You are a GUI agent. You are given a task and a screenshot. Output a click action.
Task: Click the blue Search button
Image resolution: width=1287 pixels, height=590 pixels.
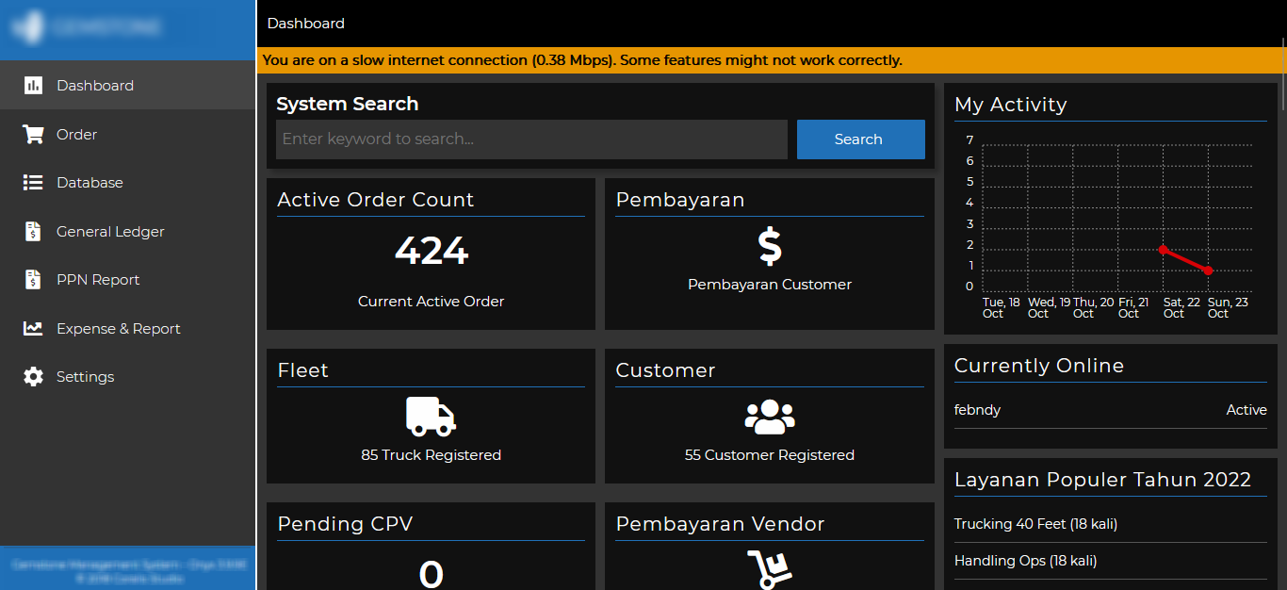[x=861, y=139]
